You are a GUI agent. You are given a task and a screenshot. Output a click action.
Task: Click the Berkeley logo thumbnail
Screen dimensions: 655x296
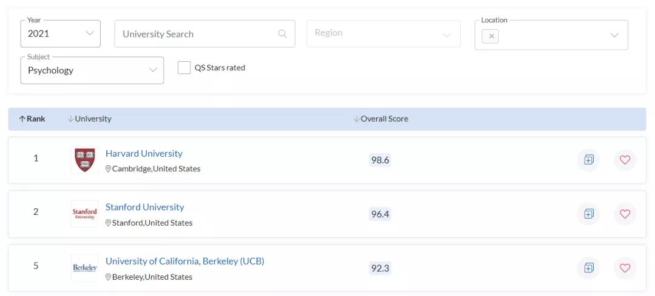pyautogui.click(x=84, y=268)
